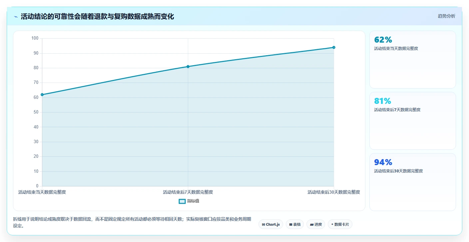Viewport: 469px width, 242px height.
Task: Click the Chart.js chip
Action: tap(271, 224)
